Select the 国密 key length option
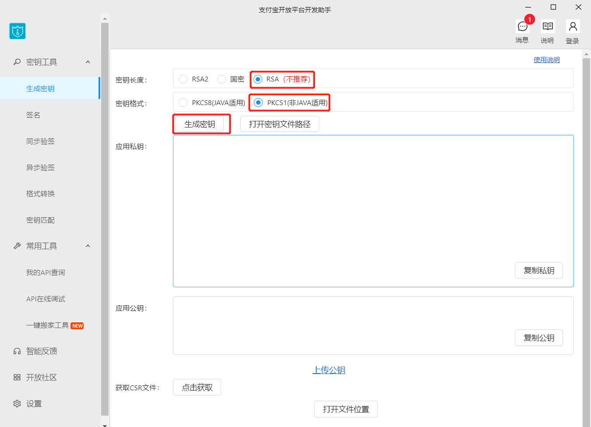The image size is (591, 427). pos(222,79)
